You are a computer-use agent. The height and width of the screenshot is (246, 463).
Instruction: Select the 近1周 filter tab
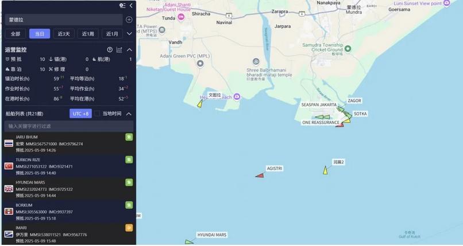pyautogui.click(x=88, y=34)
